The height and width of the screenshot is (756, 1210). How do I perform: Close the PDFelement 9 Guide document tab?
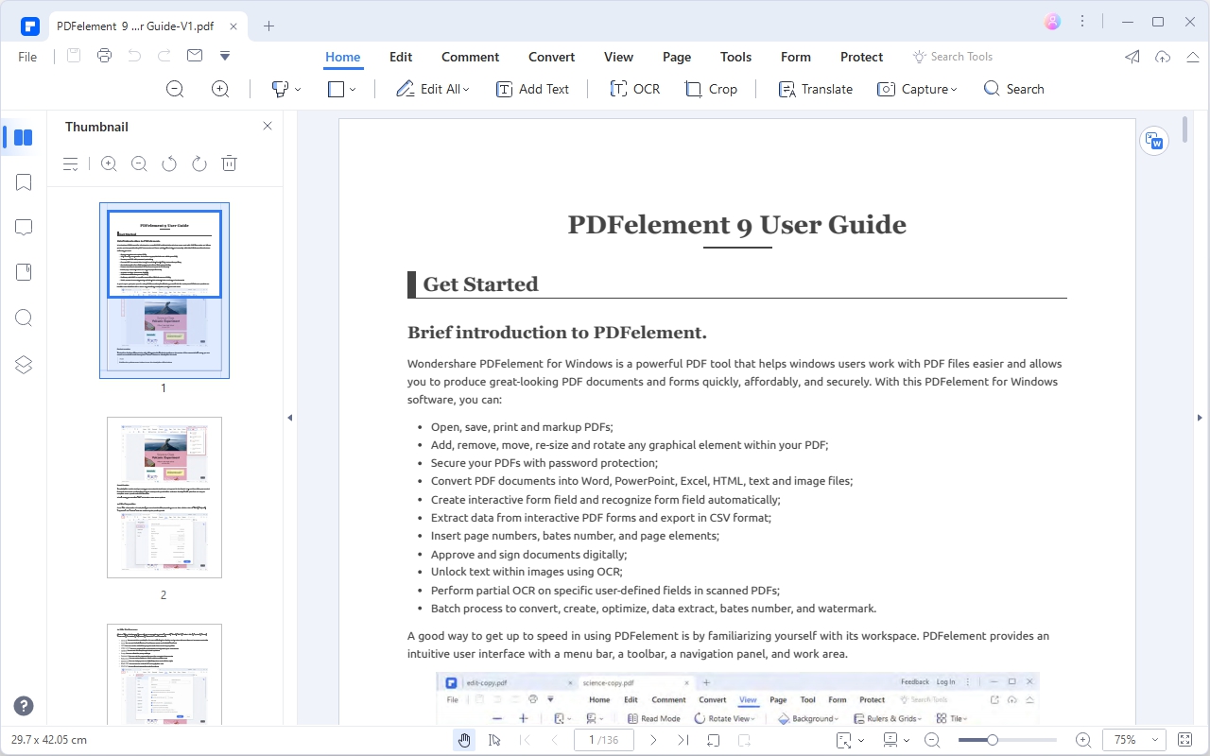[234, 26]
